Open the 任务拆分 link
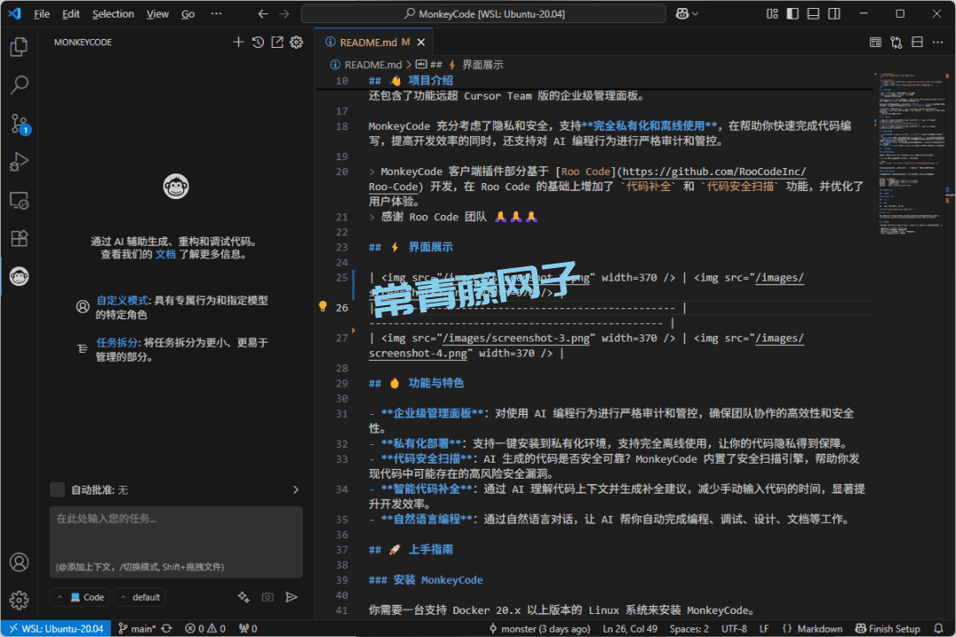This screenshot has width=956, height=637. click(117, 342)
